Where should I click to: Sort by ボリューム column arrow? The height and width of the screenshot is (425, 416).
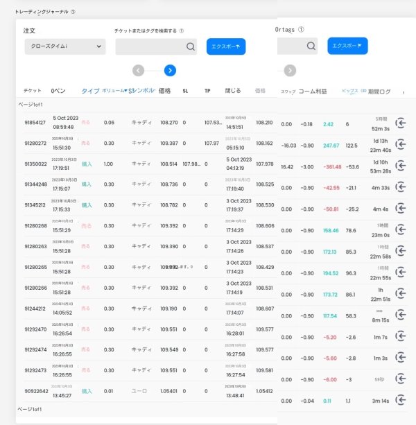(x=125, y=91)
